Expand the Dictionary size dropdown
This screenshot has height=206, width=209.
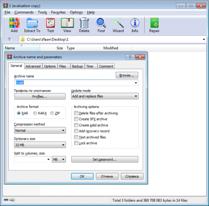(40, 145)
